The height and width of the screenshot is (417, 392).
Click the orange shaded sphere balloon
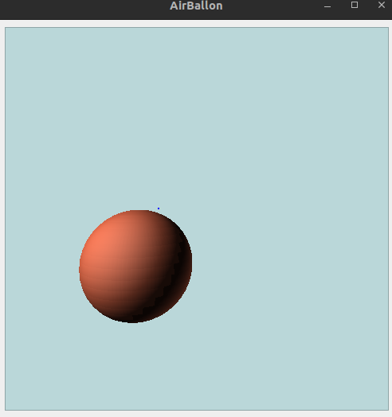[x=135, y=267]
